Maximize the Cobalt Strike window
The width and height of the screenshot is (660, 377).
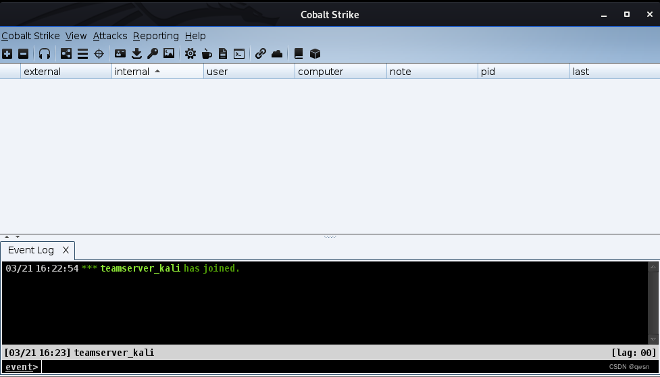[627, 14]
